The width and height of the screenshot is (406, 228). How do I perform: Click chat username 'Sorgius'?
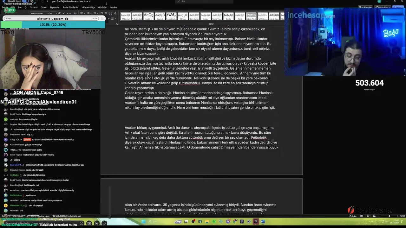point(13,124)
